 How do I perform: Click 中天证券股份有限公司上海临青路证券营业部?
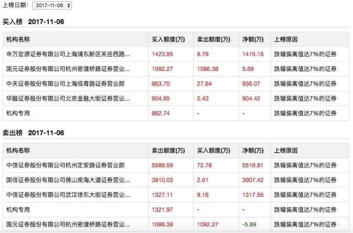click(65, 83)
